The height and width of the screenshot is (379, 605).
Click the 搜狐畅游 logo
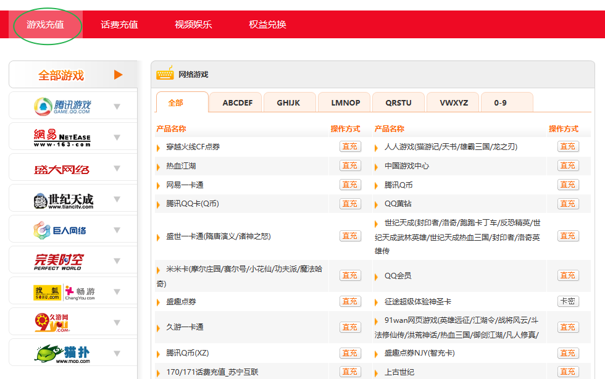pos(64,293)
